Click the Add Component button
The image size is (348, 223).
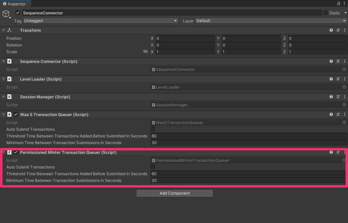tap(174, 193)
